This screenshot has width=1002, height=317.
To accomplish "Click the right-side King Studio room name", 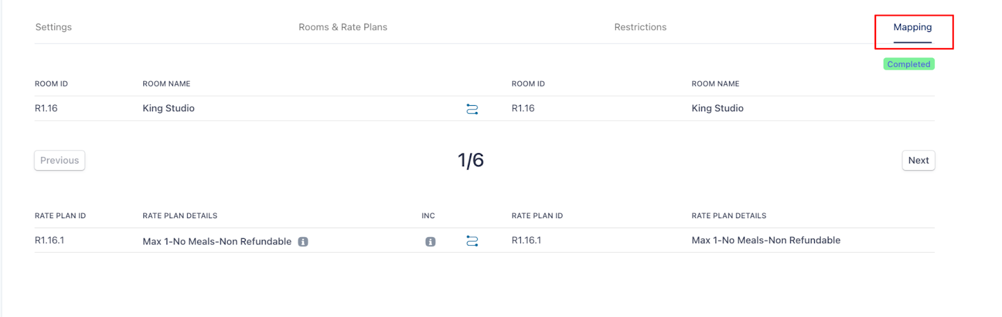I will coord(717,109).
